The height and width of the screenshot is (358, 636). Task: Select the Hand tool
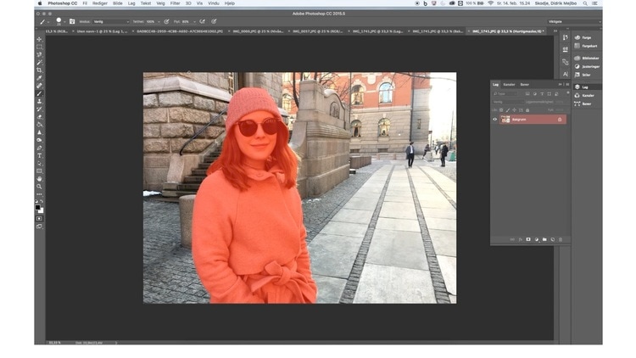39,179
